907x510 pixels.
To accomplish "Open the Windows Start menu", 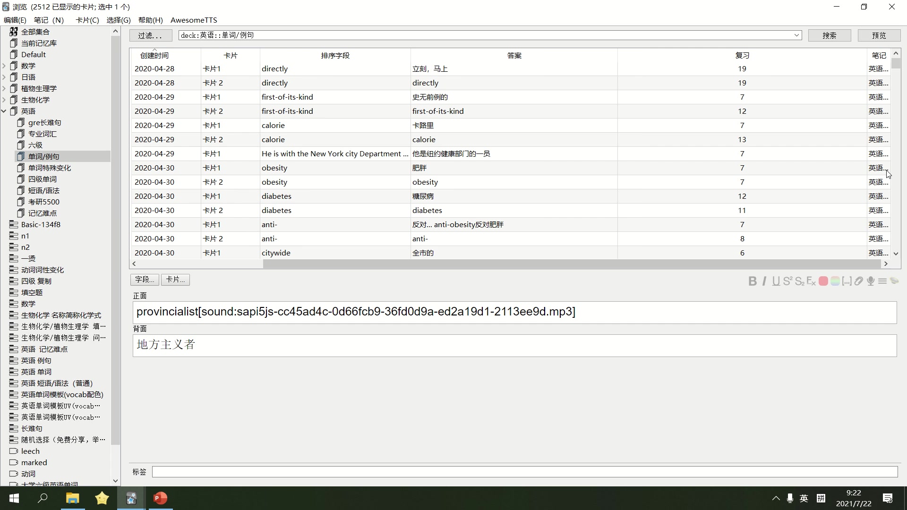I will (14, 498).
